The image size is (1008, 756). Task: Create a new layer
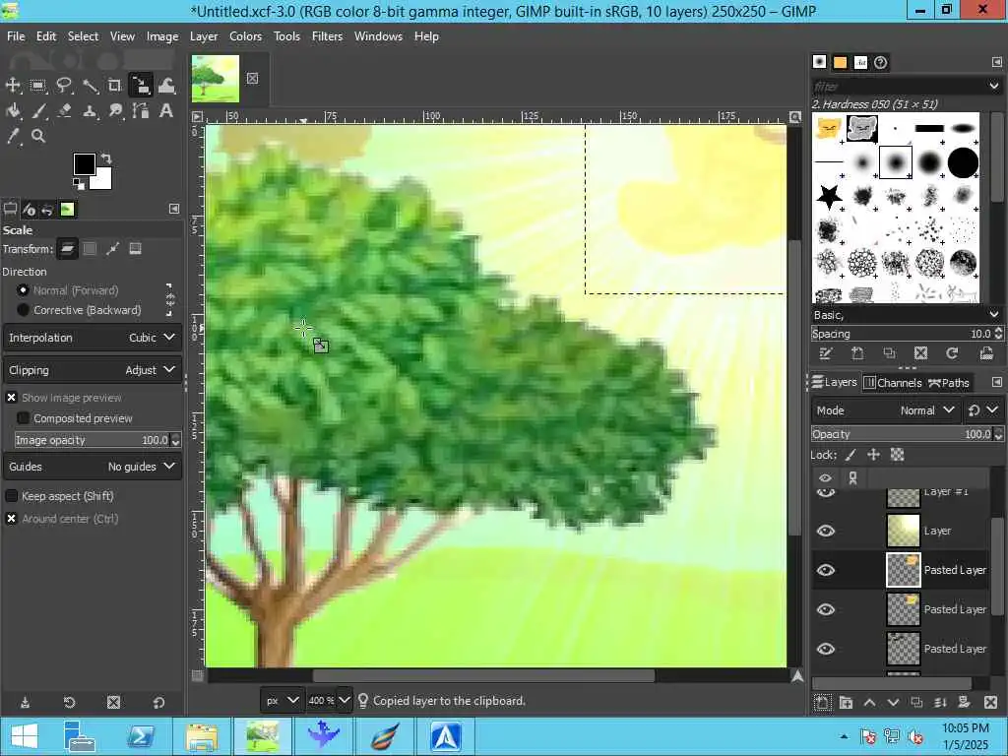(x=822, y=703)
